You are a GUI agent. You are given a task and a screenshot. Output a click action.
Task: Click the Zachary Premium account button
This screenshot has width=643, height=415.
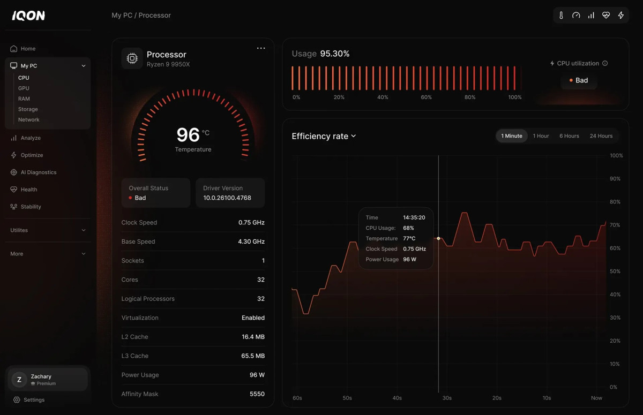tap(47, 379)
